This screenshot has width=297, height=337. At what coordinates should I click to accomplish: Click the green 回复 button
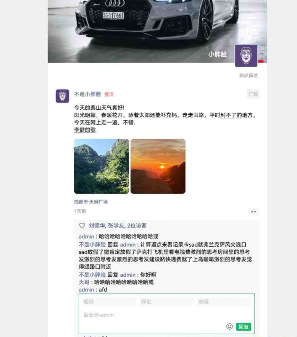click(244, 327)
